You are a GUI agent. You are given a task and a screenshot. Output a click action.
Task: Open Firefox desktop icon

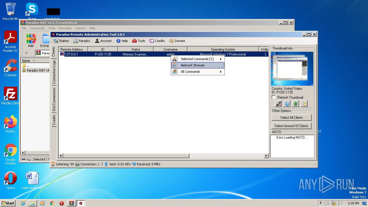click(10, 124)
